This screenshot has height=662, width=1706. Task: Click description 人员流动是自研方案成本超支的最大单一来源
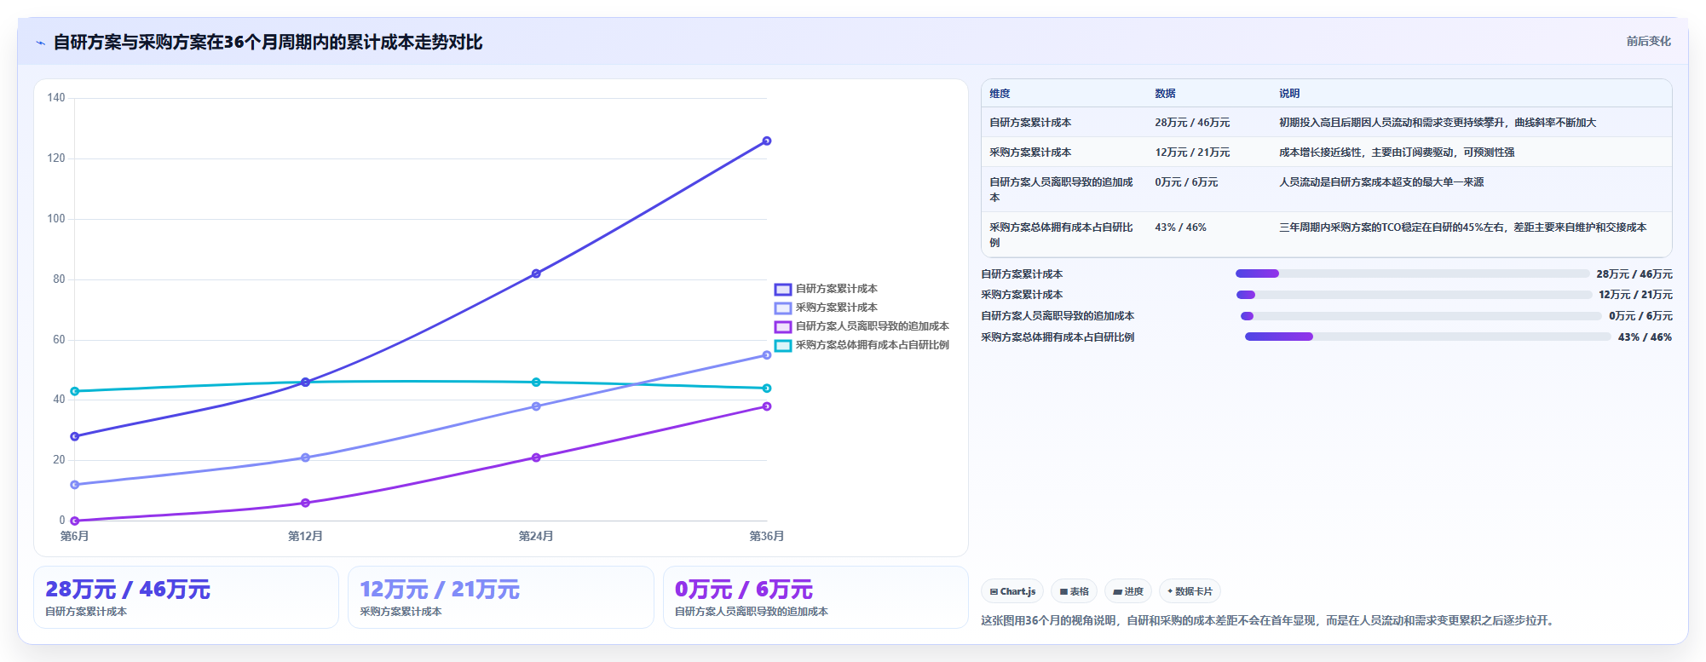[1381, 182]
